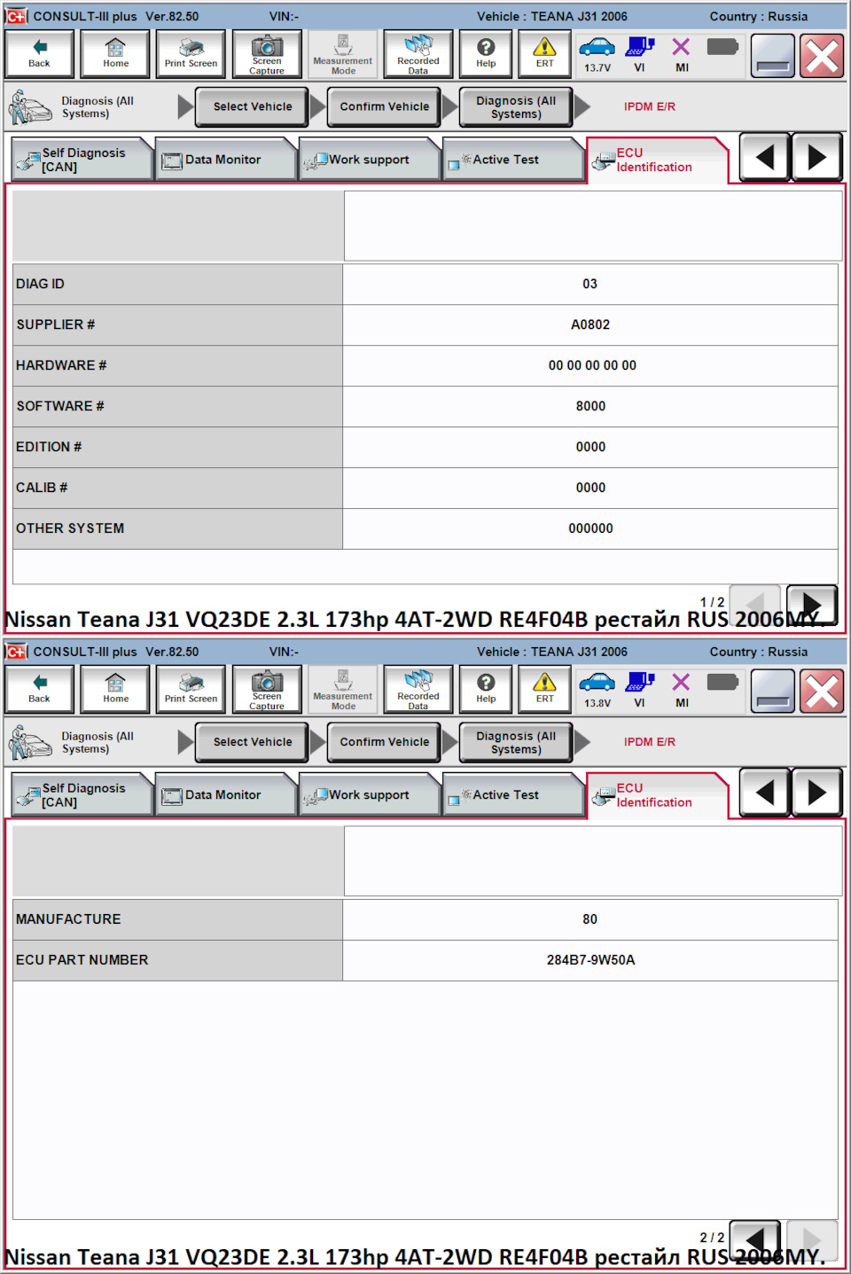851x1274 pixels.
Task: Click the EDITION # row label
Action: click(49, 447)
